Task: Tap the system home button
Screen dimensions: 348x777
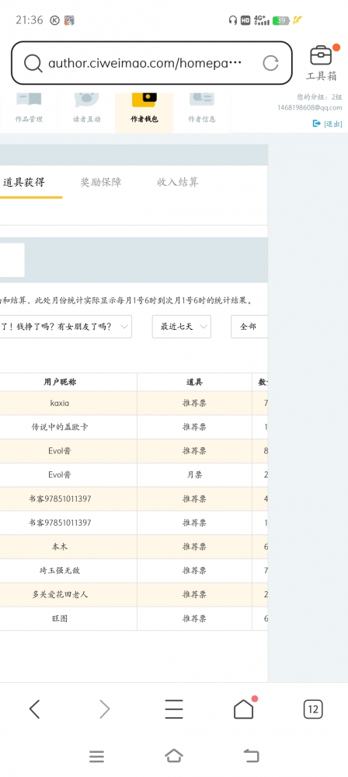Action: click(x=174, y=756)
